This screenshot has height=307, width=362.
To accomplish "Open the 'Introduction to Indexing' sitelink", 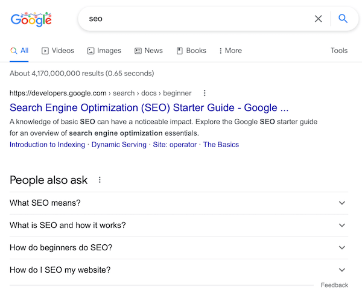I will [x=47, y=145].
